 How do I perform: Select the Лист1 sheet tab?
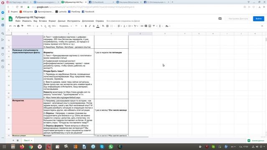[x=28, y=140]
